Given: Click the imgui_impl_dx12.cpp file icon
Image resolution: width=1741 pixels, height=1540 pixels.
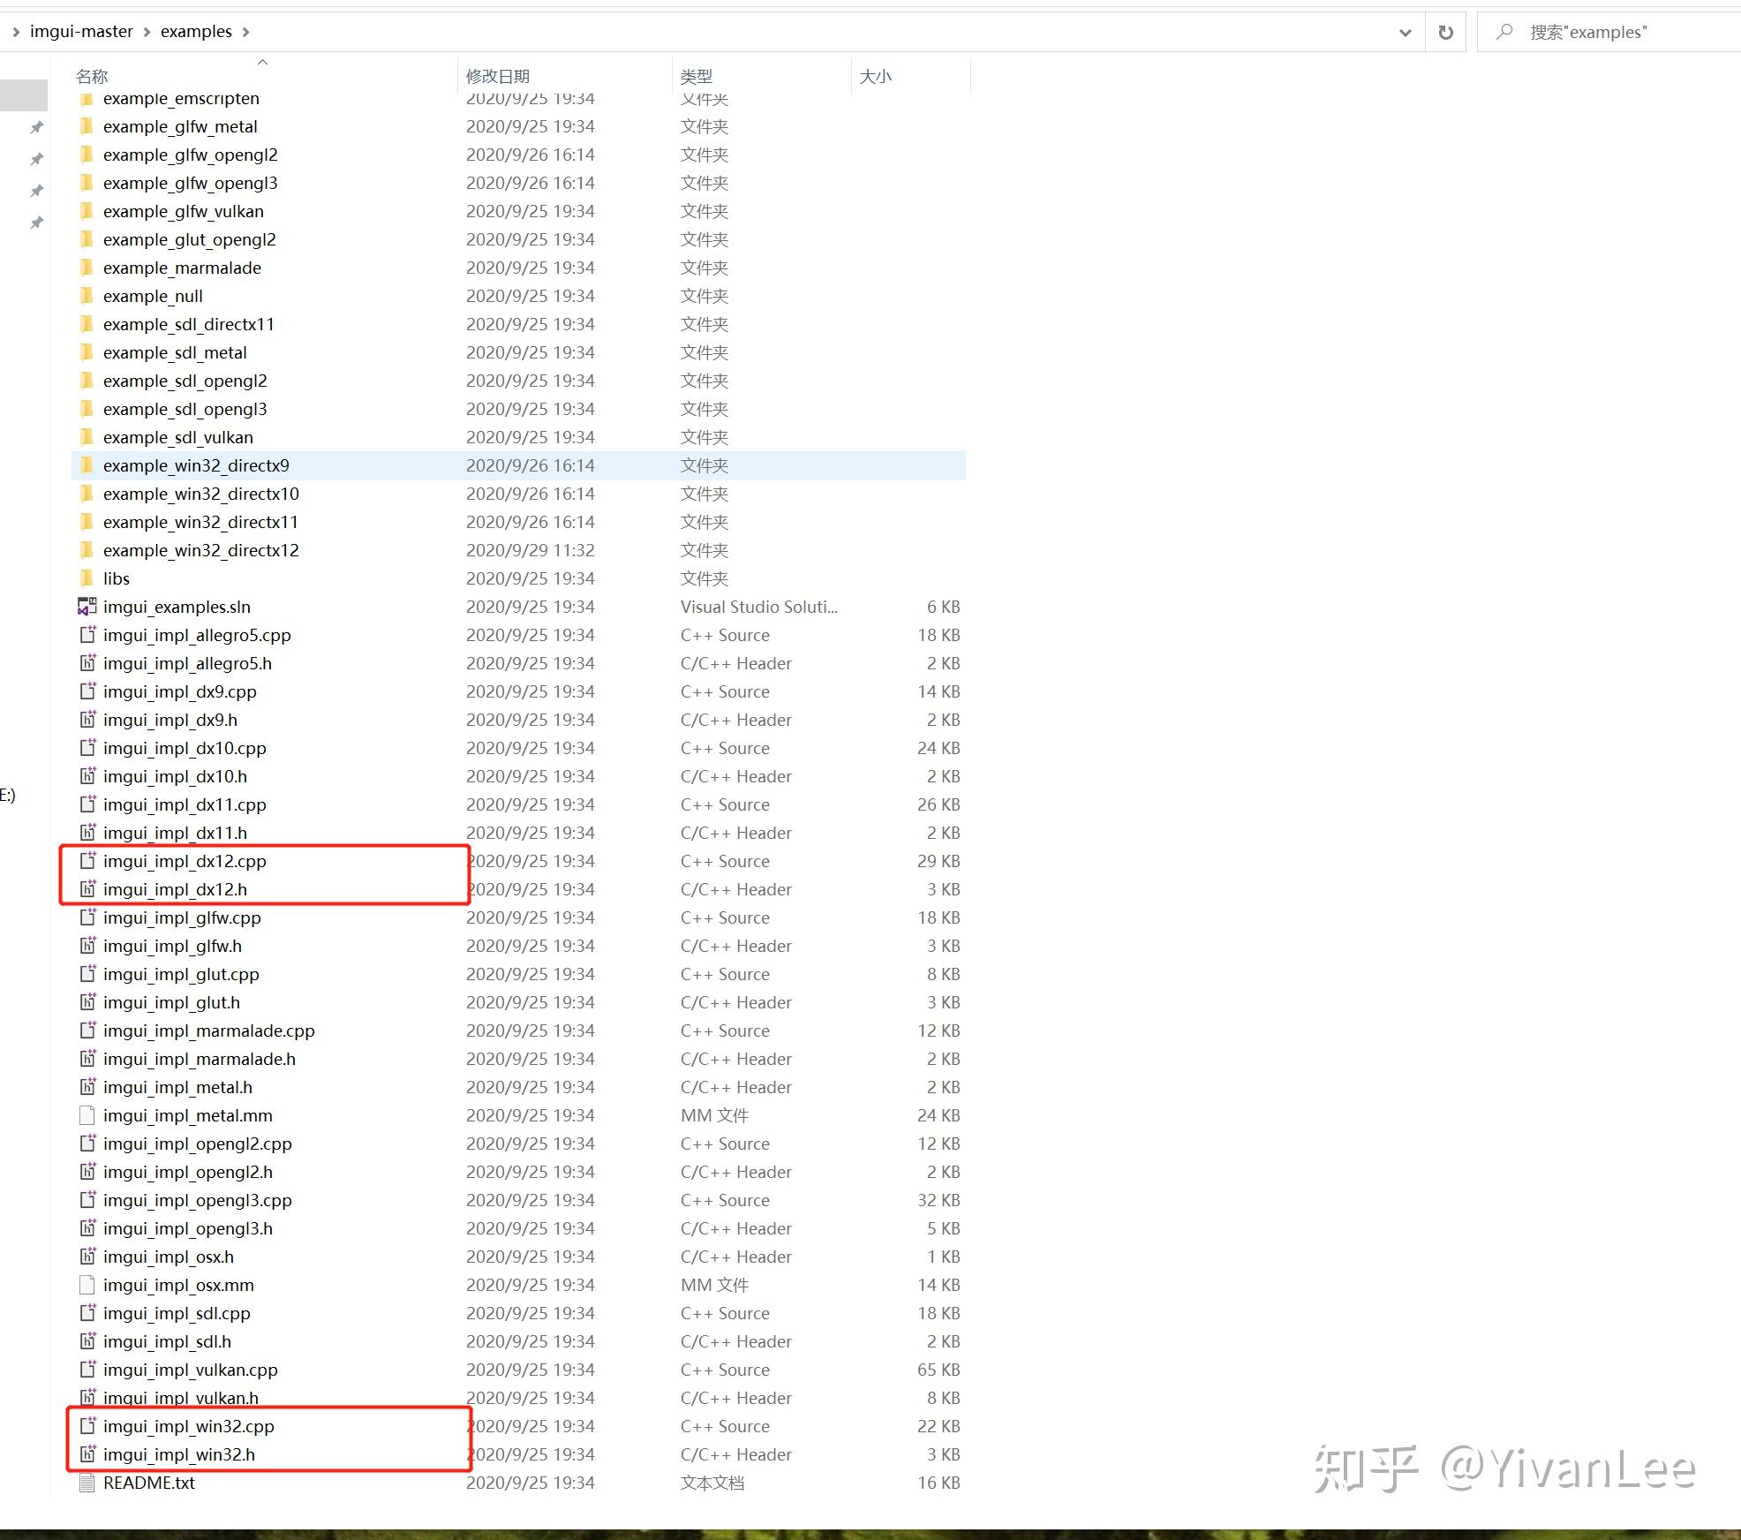Looking at the screenshot, I should [87, 861].
